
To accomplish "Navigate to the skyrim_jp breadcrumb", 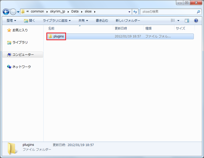I will [58, 12].
